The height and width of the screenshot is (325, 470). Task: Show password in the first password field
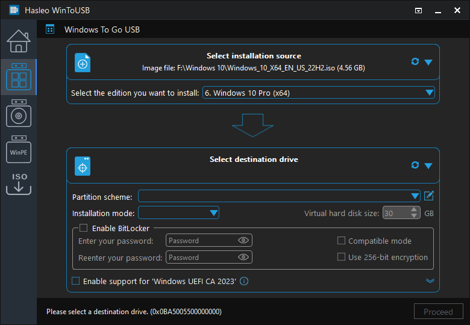click(243, 240)
